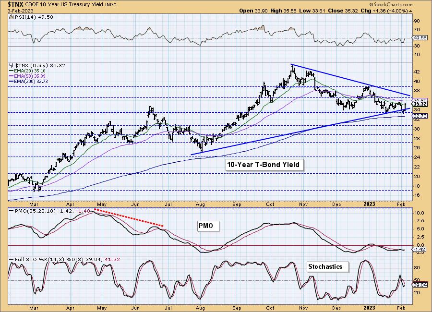The height and width of the screenshot is (312, 432).
Task: Click the red 41.32 stochastic %D value
Action: tap(112, 259)
